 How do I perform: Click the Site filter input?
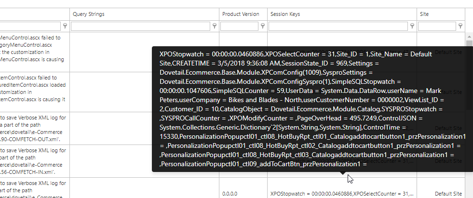tap(437, 26)
